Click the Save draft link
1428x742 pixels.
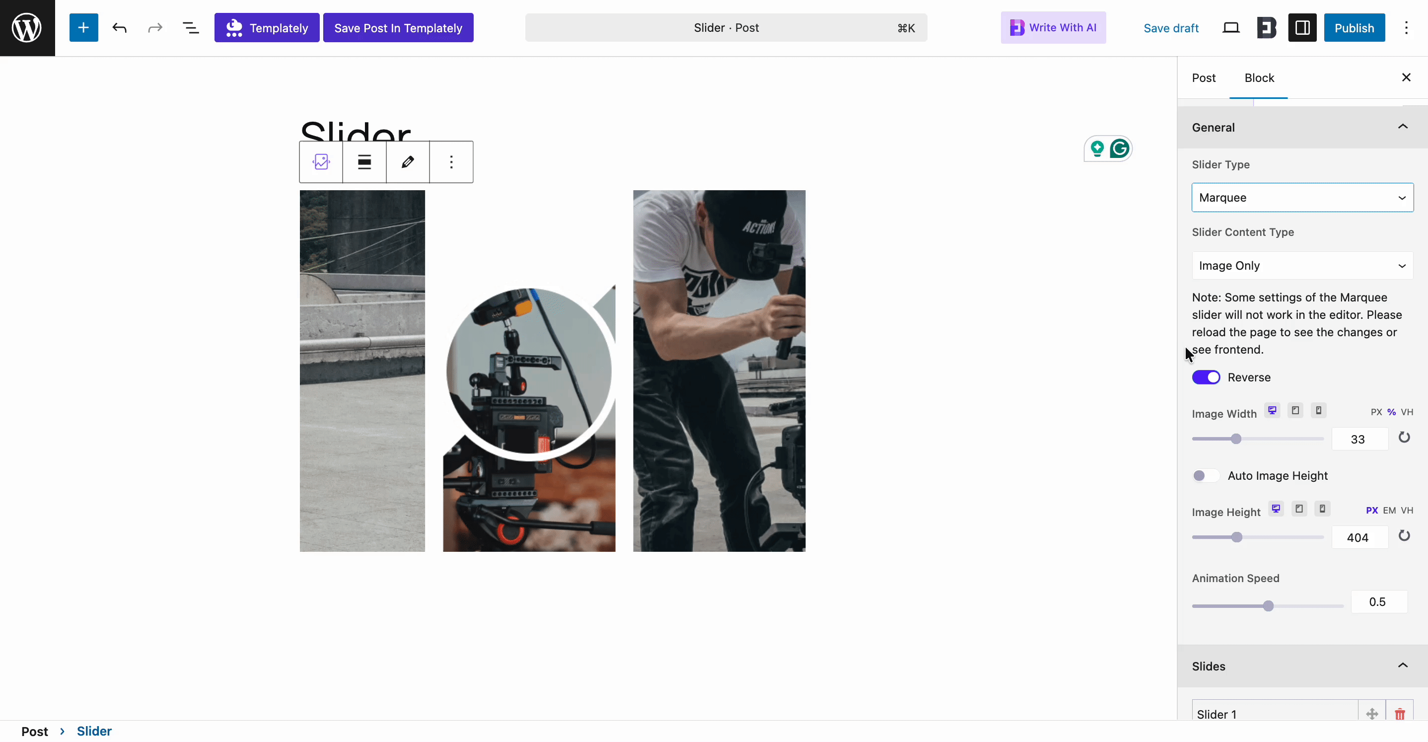click(x=1171, y=28)
